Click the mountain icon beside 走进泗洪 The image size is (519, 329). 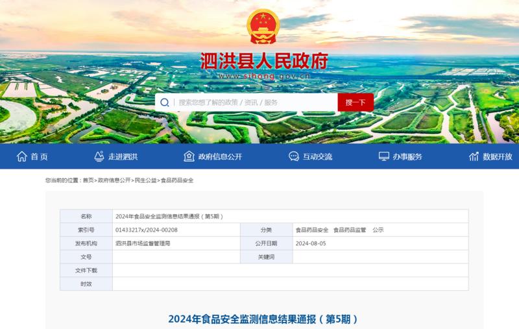coord(99,156)
